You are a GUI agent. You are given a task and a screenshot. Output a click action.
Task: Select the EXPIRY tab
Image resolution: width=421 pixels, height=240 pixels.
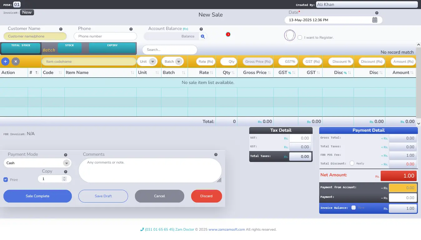pos(112,48)
